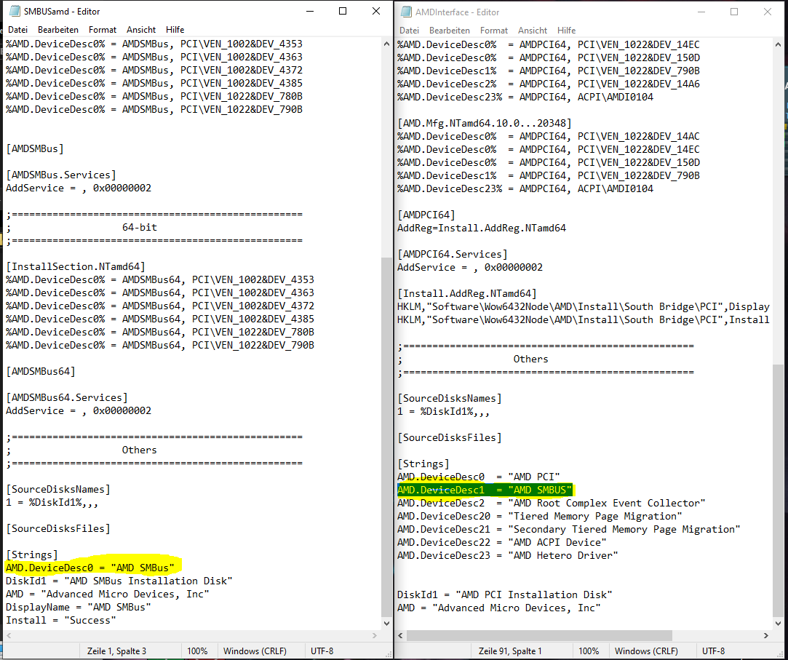Click "Zeile 1, Spalte 3" status entry
This screenshot has height=660, width=788.
(116, 651)
